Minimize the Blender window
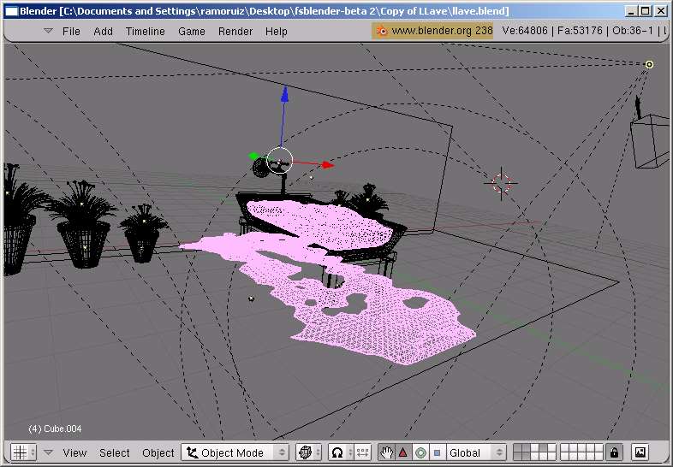This screenshot has height=467, width=673. click(630, 11)
